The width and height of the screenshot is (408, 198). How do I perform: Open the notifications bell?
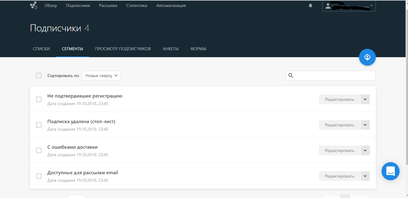tap(310, 6)
